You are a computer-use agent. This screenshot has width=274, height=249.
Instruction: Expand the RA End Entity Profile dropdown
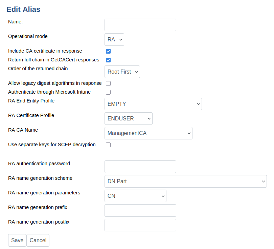click(x=153, y=104)
